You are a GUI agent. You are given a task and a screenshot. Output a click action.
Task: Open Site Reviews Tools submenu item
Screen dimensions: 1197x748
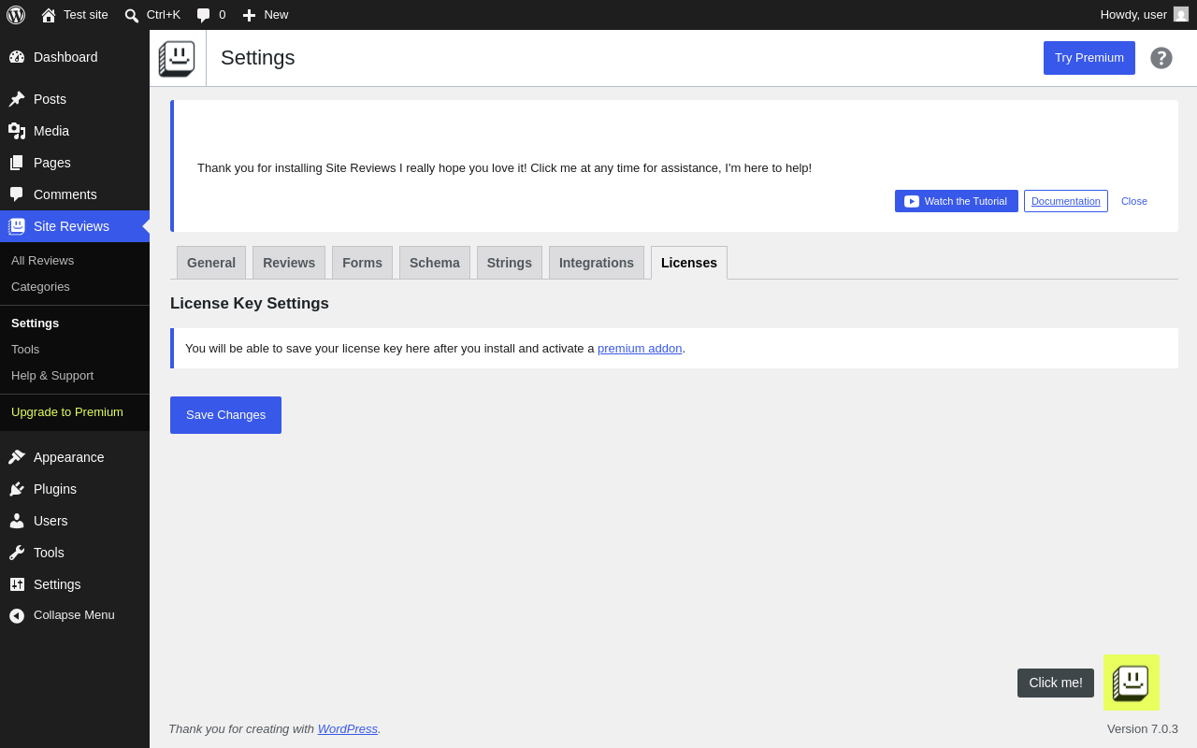[x=75, y=349]
